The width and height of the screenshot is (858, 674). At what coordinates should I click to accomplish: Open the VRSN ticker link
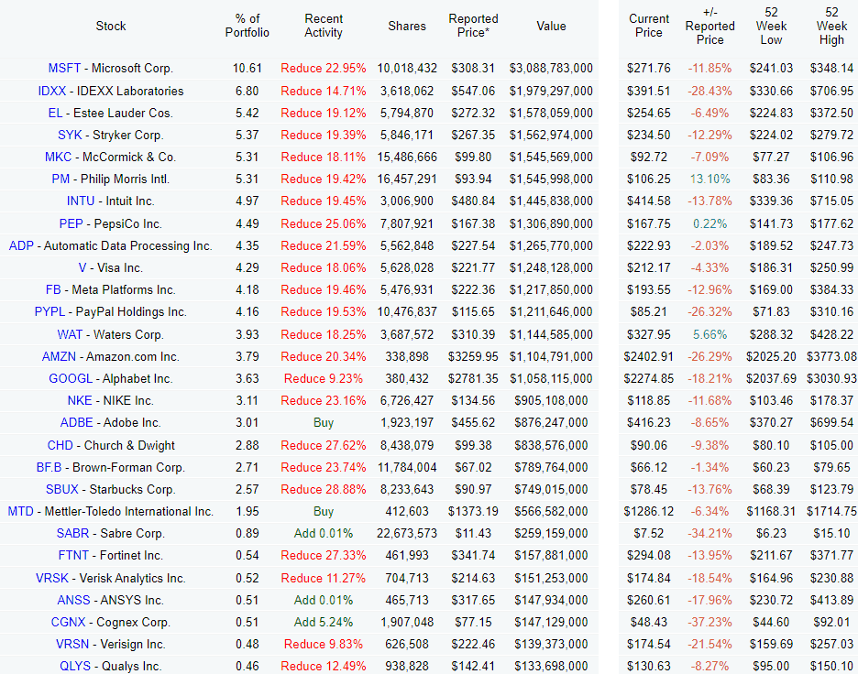[x=72, y=645]
